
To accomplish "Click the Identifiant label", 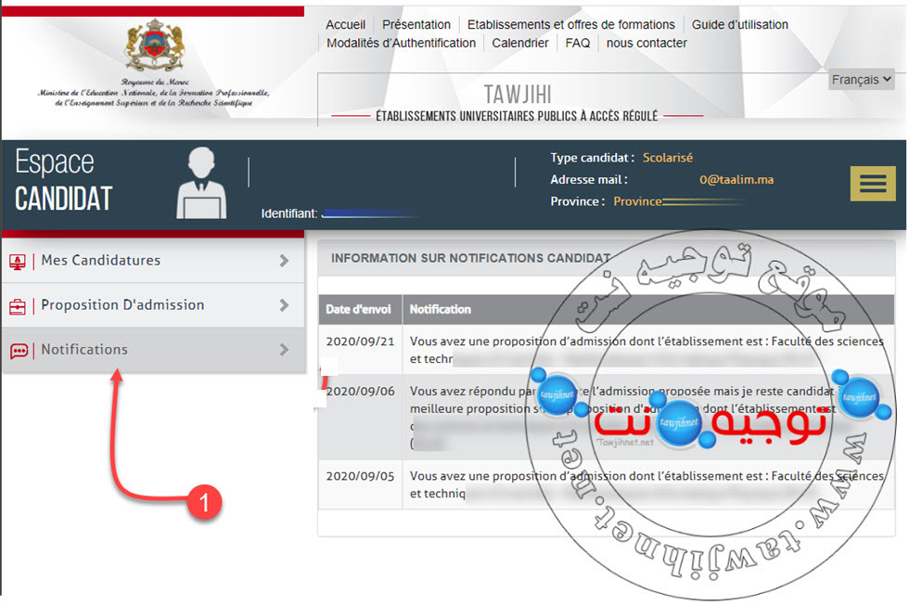I will tap(288, 213).
